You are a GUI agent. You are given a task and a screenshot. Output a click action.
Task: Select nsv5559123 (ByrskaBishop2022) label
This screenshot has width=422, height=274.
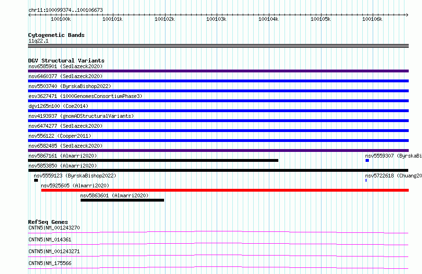pos(75,176)
